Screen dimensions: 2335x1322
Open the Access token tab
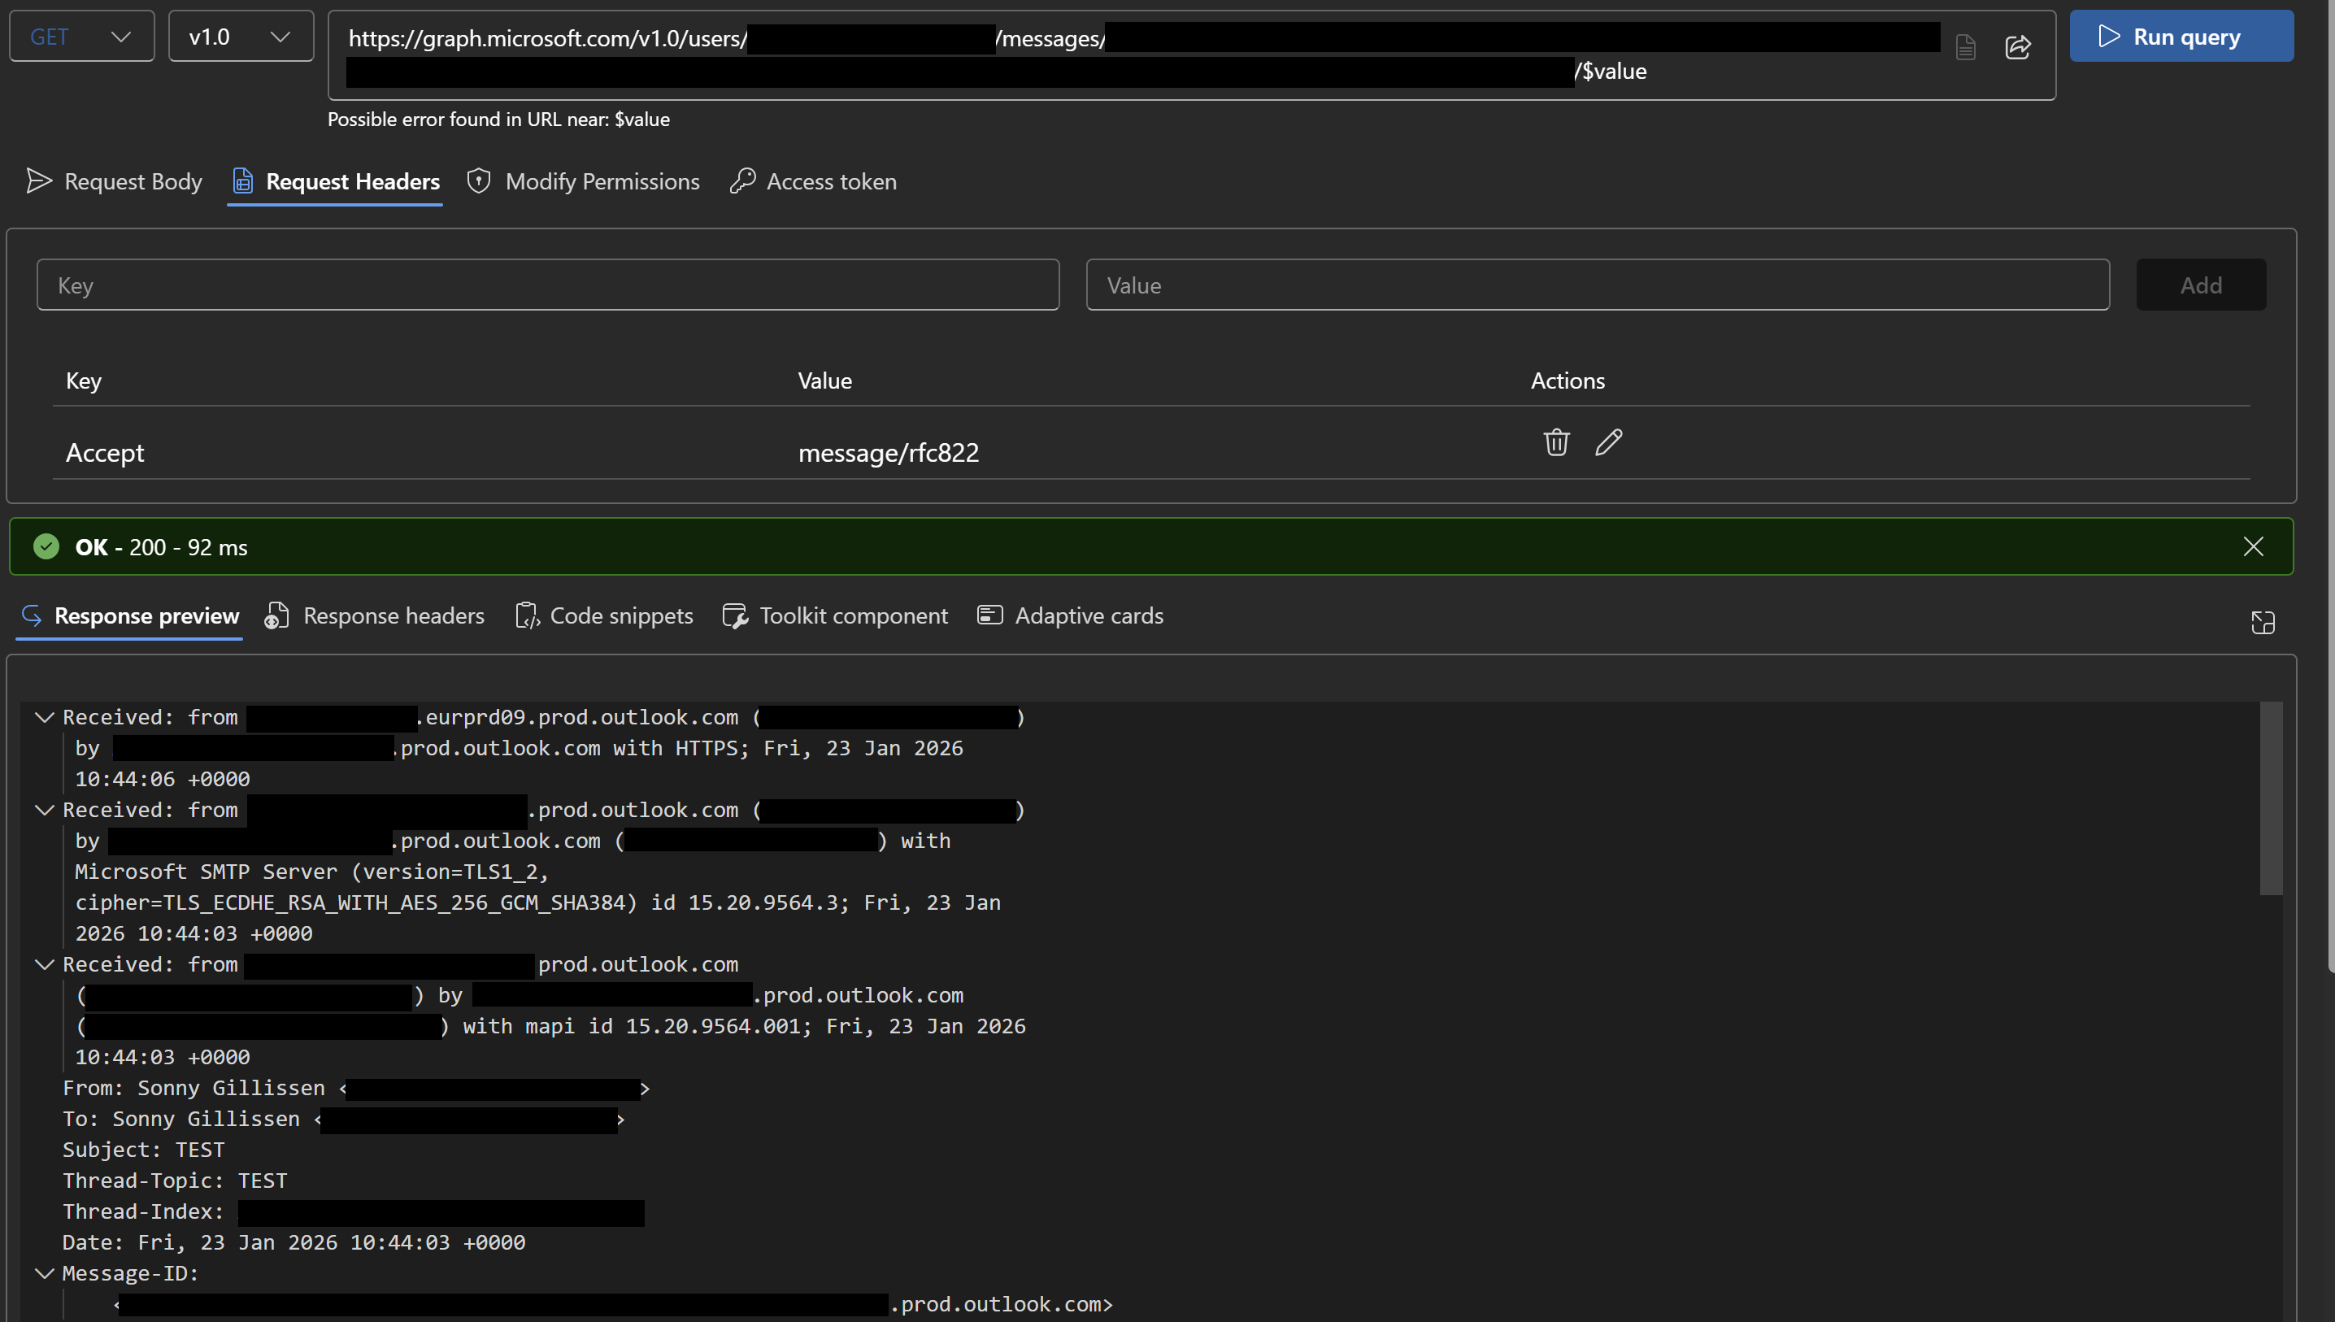[814, 181]
